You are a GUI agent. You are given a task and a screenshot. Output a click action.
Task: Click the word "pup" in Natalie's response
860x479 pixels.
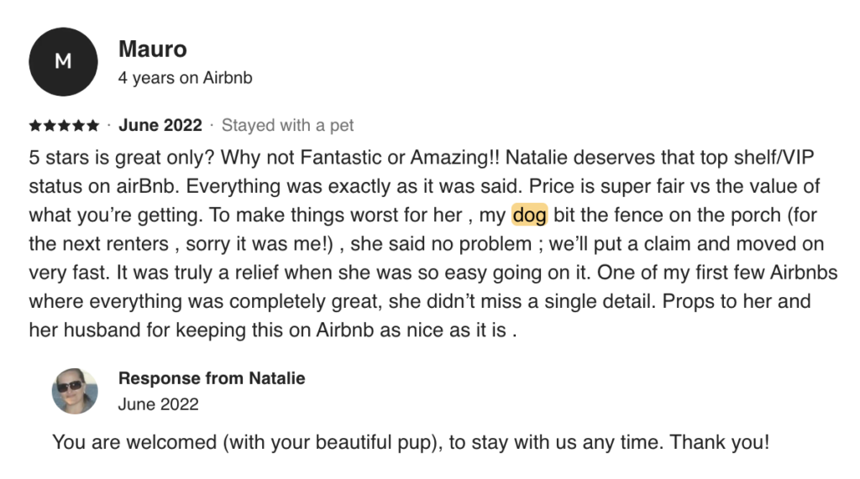coord(415,442)
